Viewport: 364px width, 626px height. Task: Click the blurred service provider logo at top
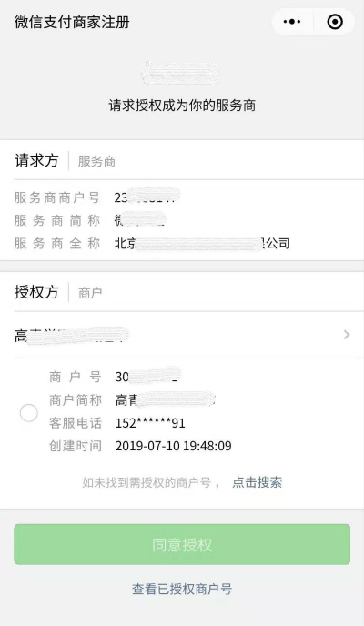coord(180,74)
